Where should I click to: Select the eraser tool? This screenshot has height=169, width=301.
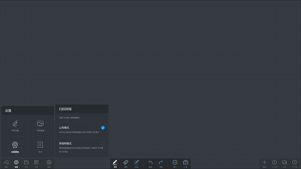click(x=126, y=163)
